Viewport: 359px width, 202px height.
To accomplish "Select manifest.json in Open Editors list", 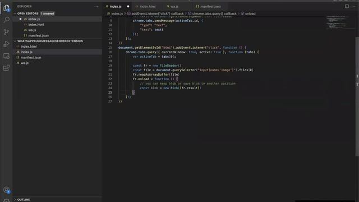I will 57,35.
